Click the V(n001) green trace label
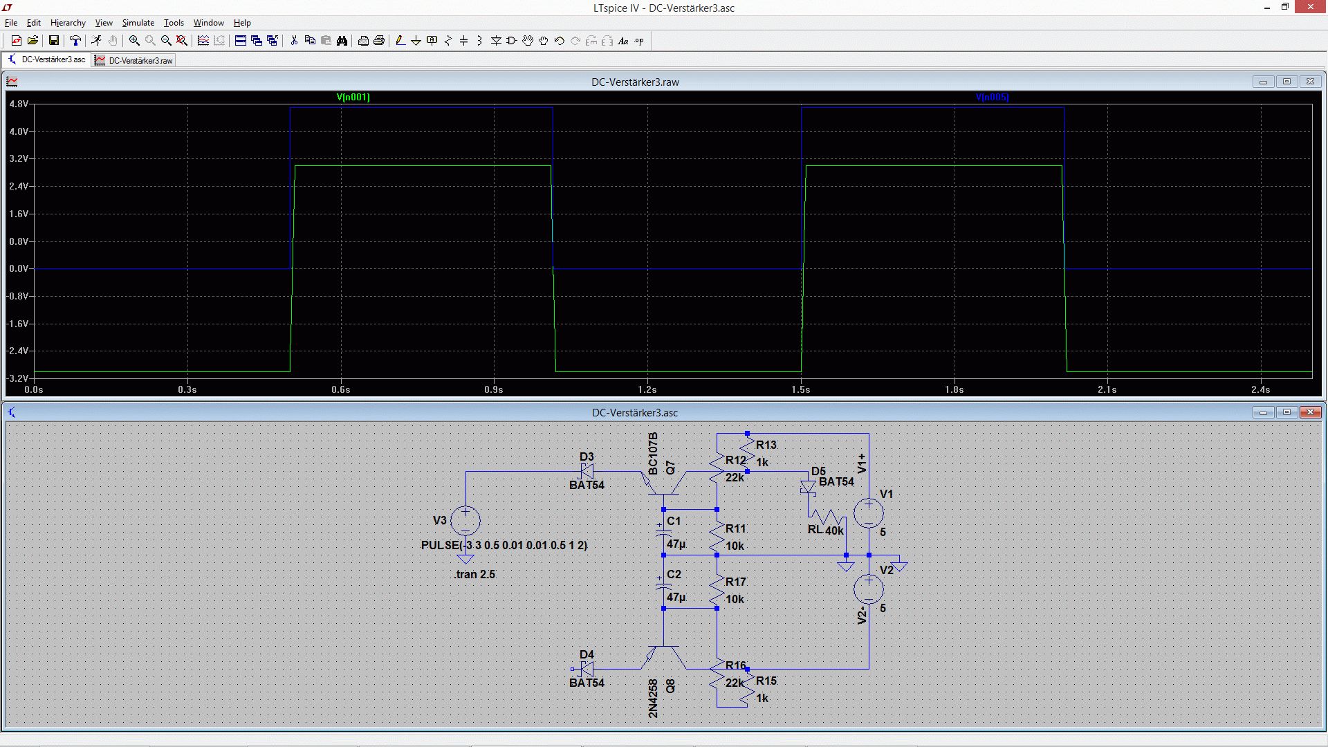Screen dimensions: 1328x747 pos(353,98)
